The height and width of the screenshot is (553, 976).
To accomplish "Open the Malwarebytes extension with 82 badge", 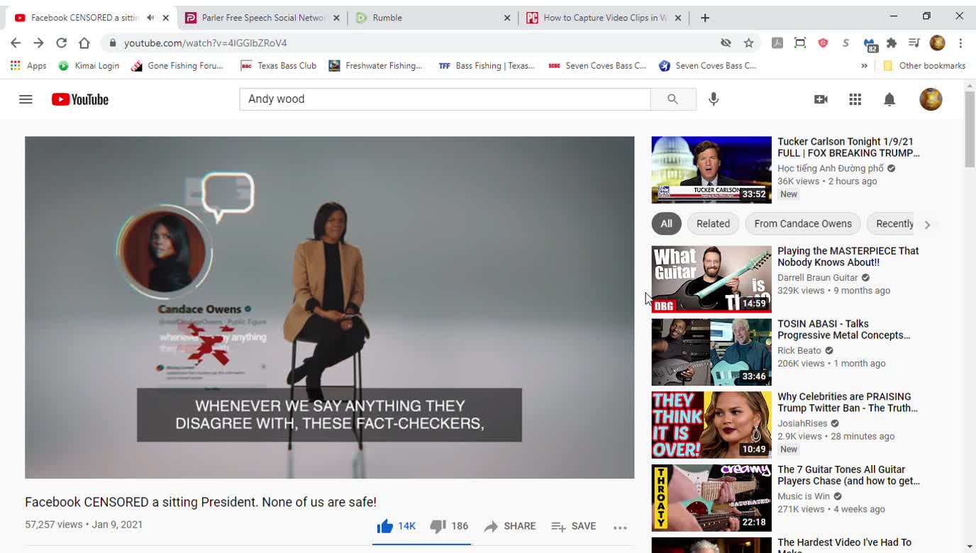I will pos(870,45).
